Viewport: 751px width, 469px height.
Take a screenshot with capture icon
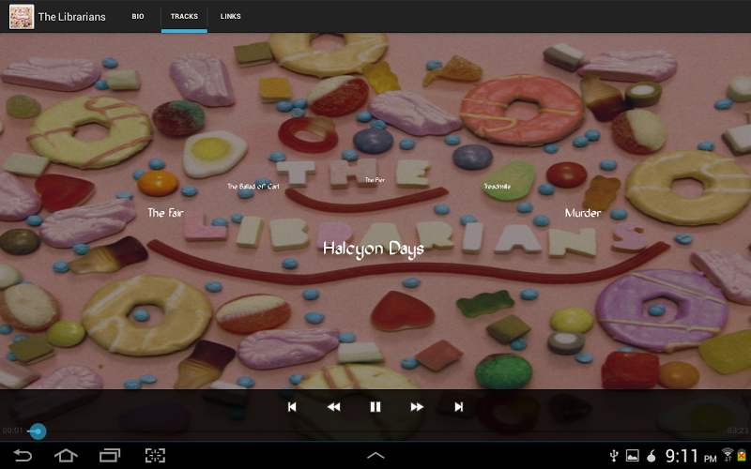[x=155, y=455]
